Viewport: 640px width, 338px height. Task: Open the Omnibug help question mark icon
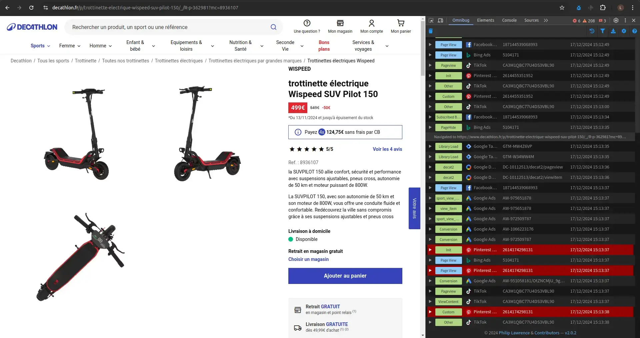click(634, 31)
